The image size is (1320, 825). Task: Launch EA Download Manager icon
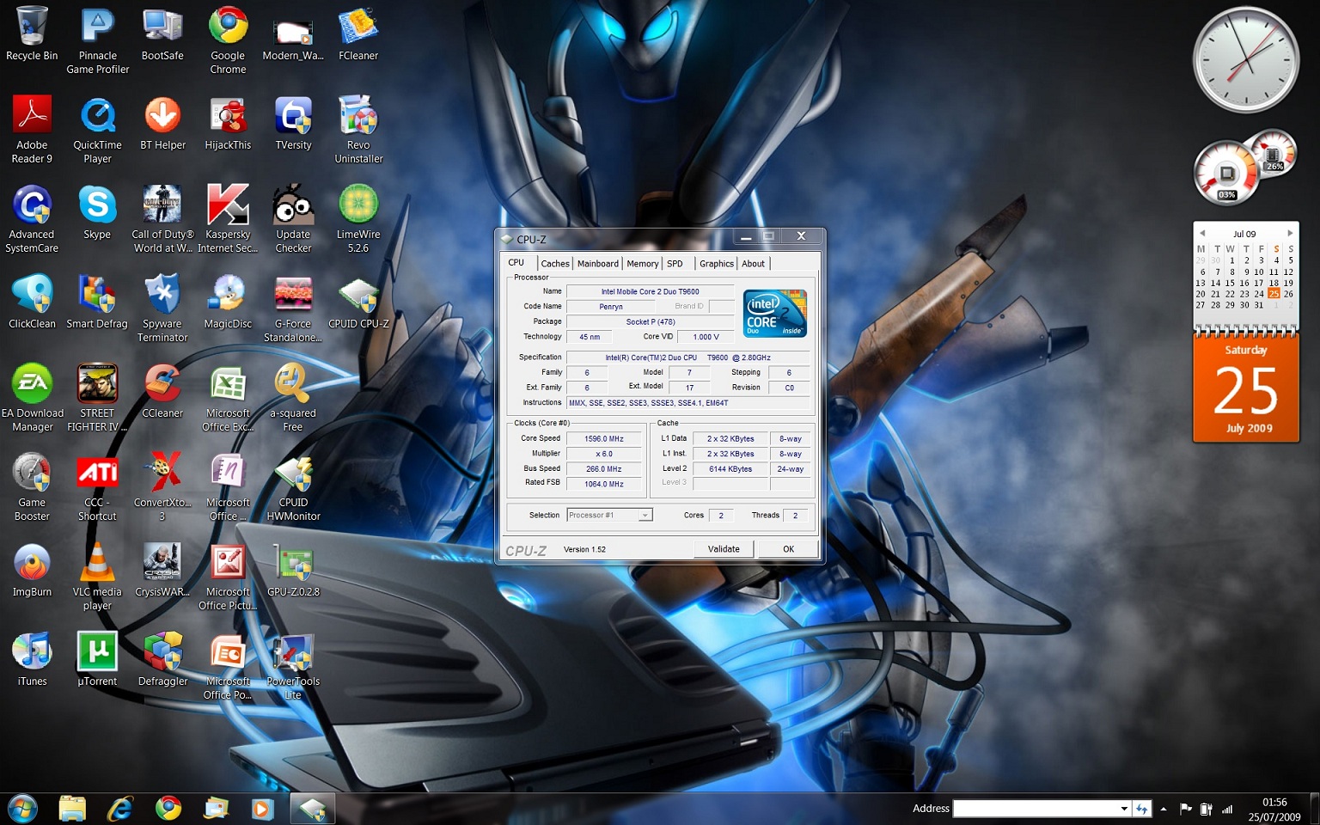tap(32, 397)
